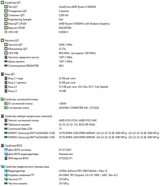This screenshot has height=186, width=160.
Task: Click the Видеоадаптер GPU icon
Action: pyautogui.click(x=6, y=171)
